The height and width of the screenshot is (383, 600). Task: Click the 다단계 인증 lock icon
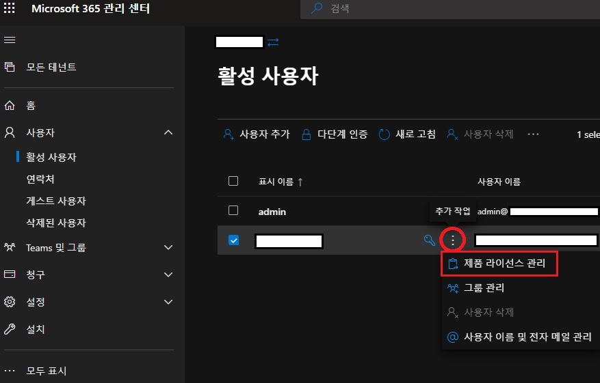click(306, 134)
